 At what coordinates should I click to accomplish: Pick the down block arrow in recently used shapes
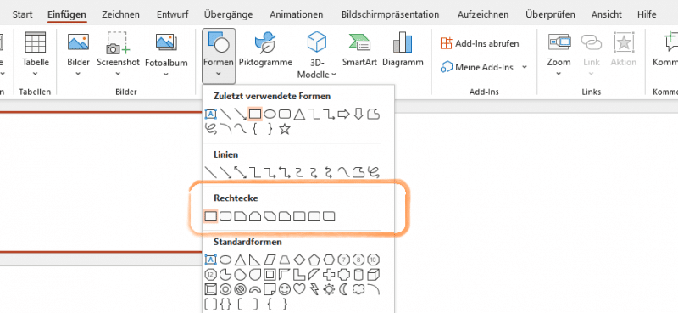click(358, 115)
